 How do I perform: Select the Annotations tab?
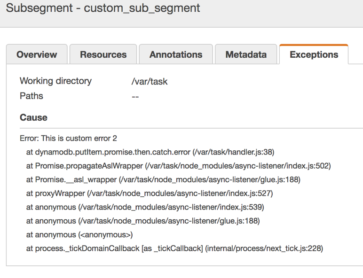coord(176,54)
